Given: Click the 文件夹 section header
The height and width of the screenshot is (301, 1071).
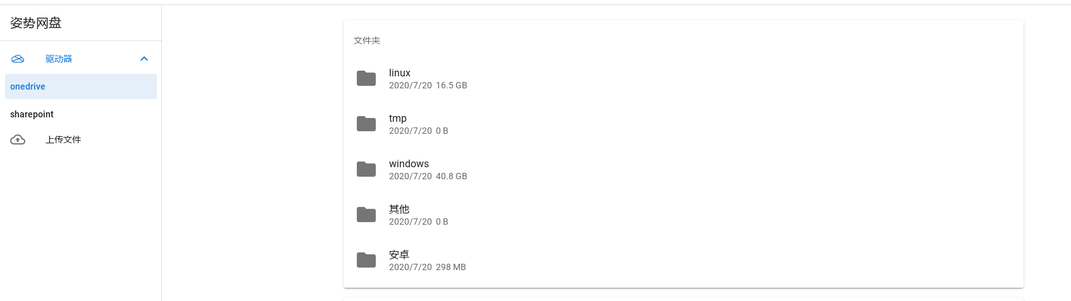Looking at the screenshot, I should [x=367, y=40].
